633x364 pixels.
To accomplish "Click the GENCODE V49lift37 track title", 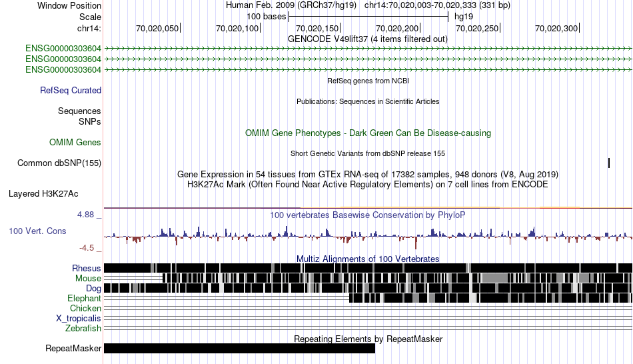I will click(367, 39).
